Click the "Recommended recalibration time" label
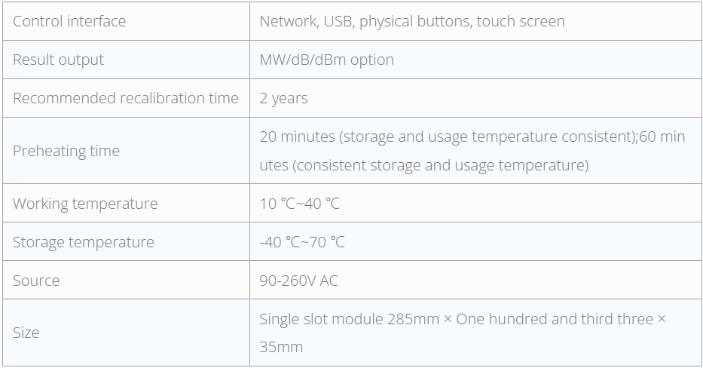This screenshot has height=368, width=703. (125, 98)
